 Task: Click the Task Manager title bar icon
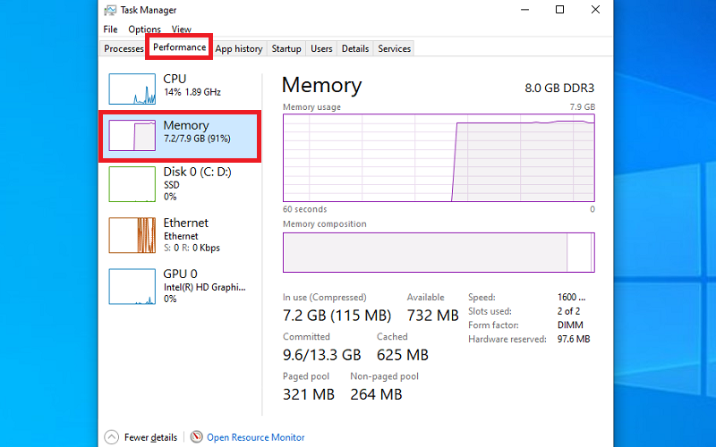pos(111,10)
